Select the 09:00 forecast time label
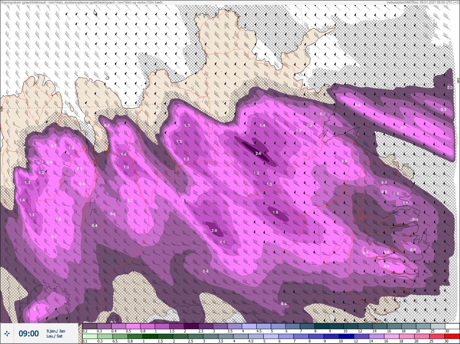Image resolution: width=460 pixels, height=344 pixels. click(29, 334)
